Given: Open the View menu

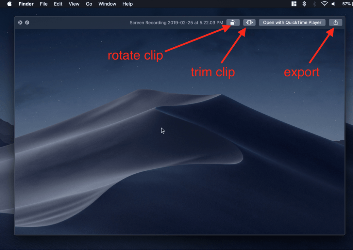Looking at the screenshot, I should point(74,4).
